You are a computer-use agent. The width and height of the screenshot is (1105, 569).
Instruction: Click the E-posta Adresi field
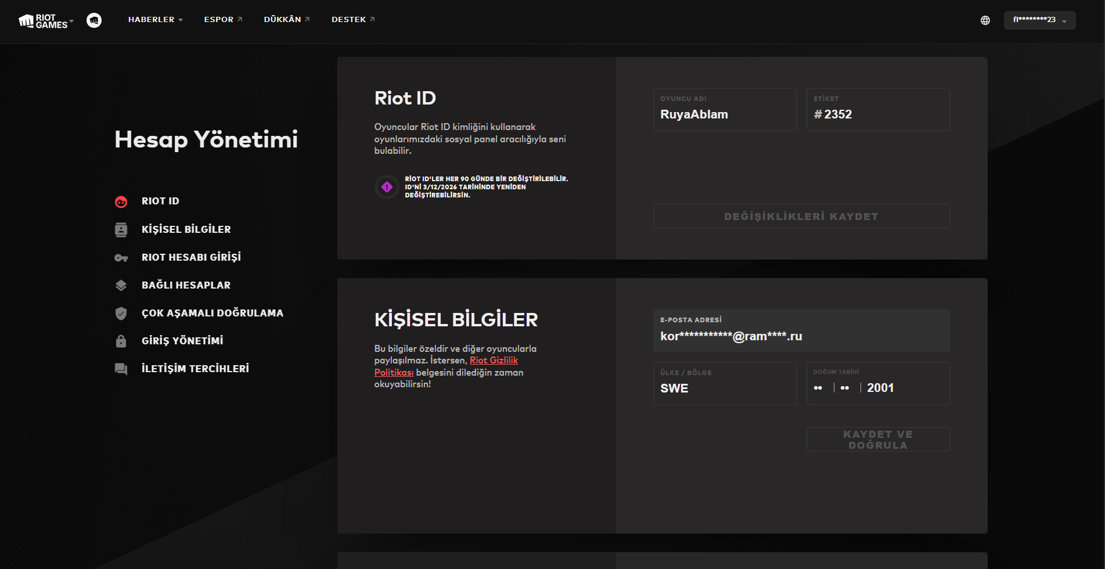(801, 331)
